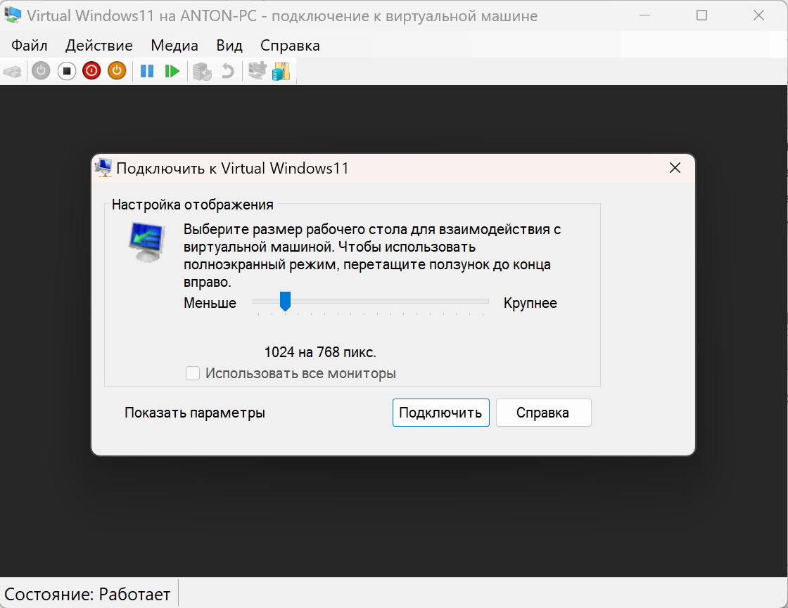Click the Start (power on) toolbar icon

[x=42, y=71]
